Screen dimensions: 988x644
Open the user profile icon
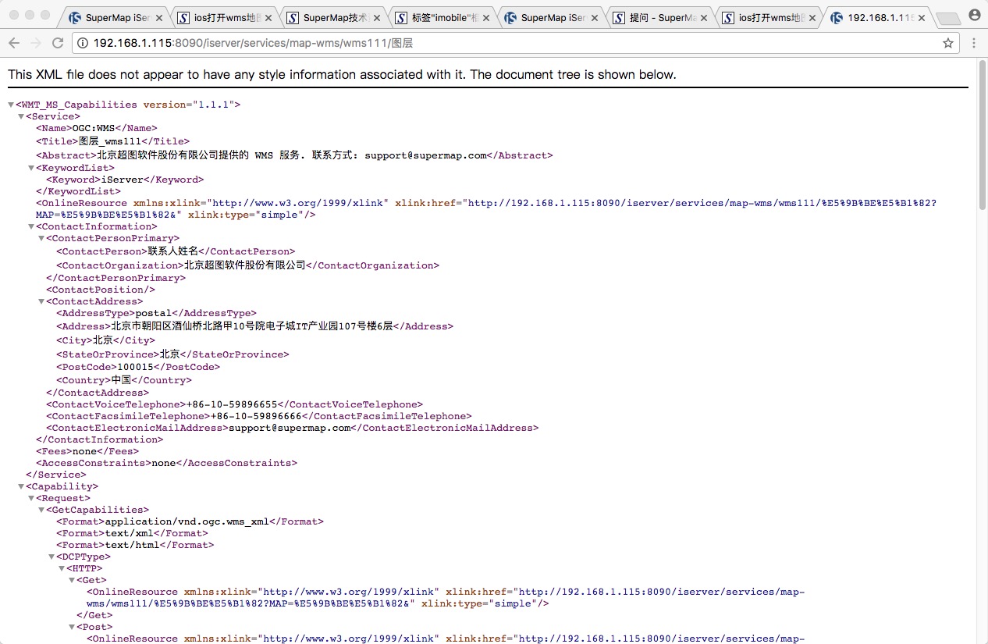coord(975,14)
